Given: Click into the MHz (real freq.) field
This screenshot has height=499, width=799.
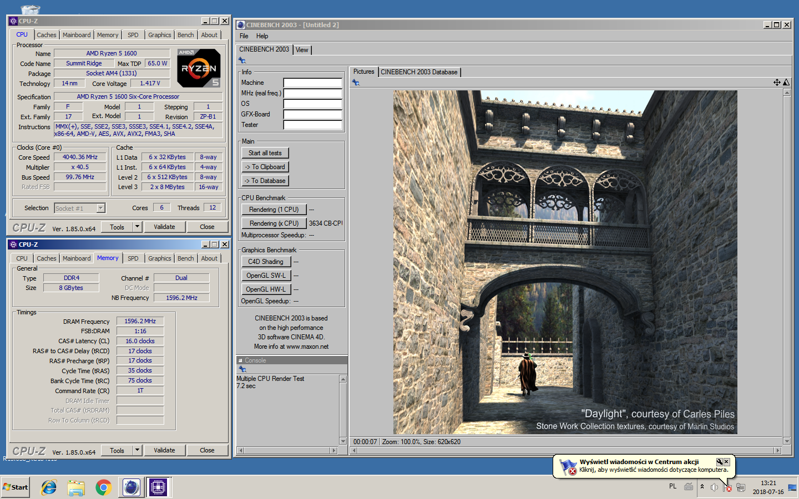Looking at the screenshot, I should 313,93.
